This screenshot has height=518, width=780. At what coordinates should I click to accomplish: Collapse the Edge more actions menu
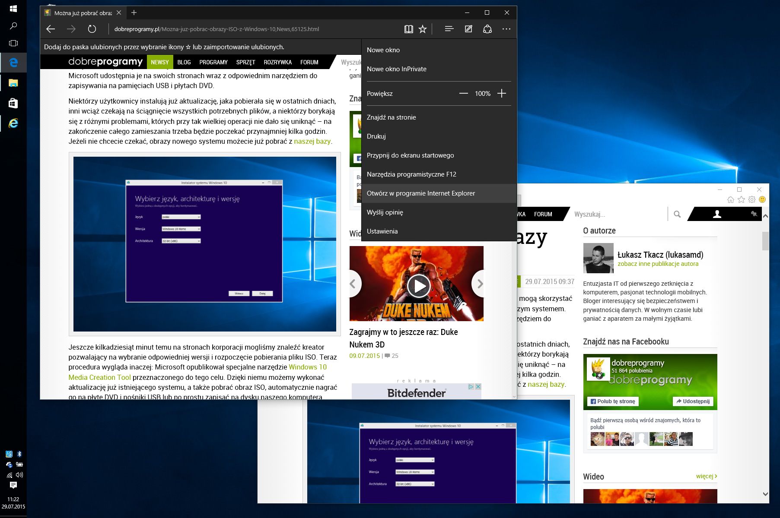506,29
